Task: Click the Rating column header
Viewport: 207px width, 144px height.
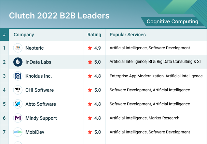Action: 94,35
